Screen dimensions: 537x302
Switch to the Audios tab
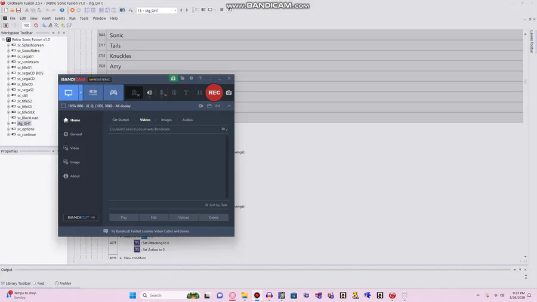(x=187, y=120)
